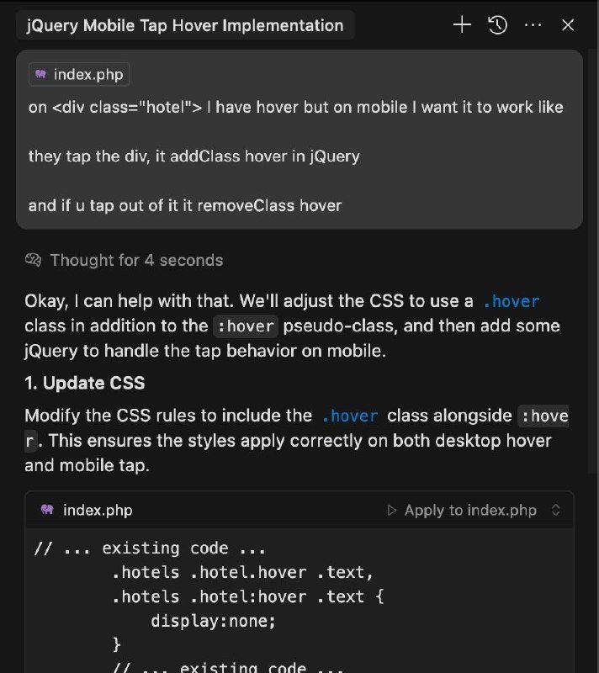Click the .hover code after "include the"

pos(350,416)
